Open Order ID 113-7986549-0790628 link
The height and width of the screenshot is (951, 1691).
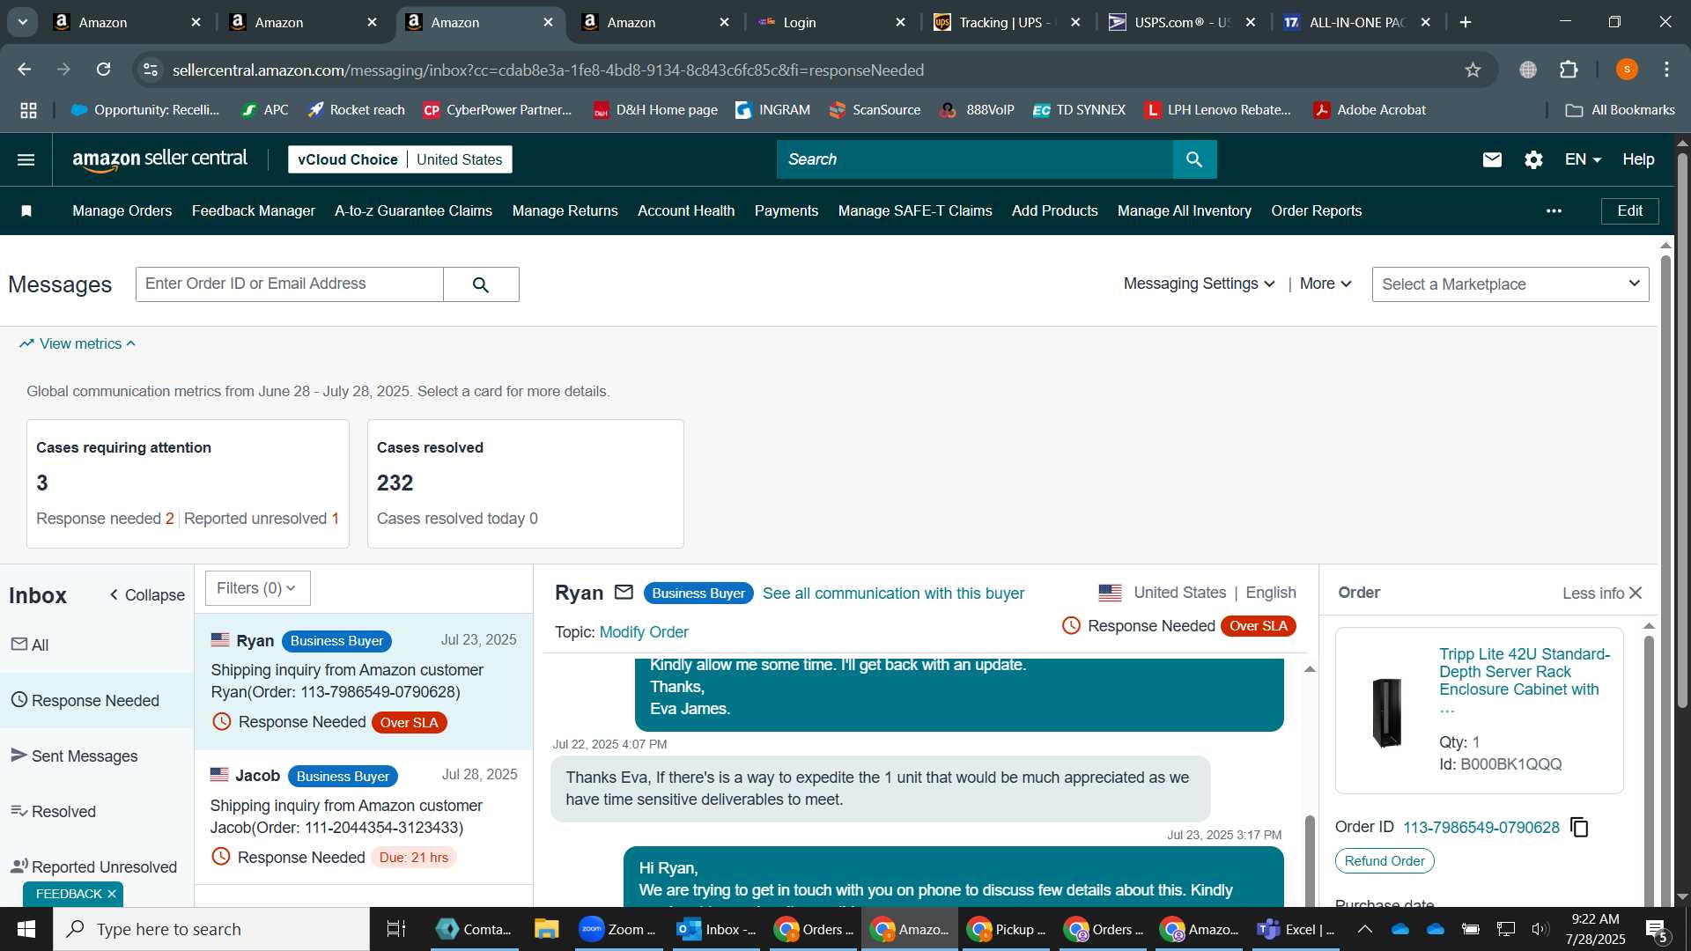(x=1481, y=827)
